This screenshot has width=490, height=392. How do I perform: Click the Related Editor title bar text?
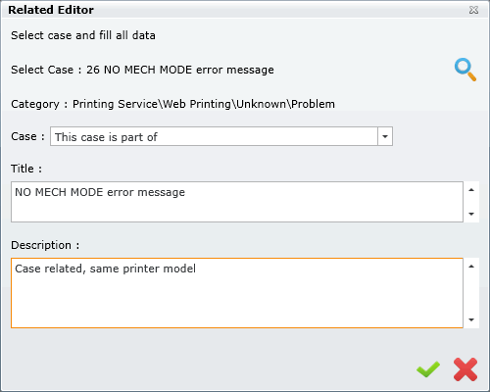pos(51,10)
